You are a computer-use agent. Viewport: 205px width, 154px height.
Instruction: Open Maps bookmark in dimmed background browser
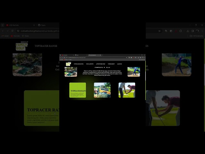25,36
